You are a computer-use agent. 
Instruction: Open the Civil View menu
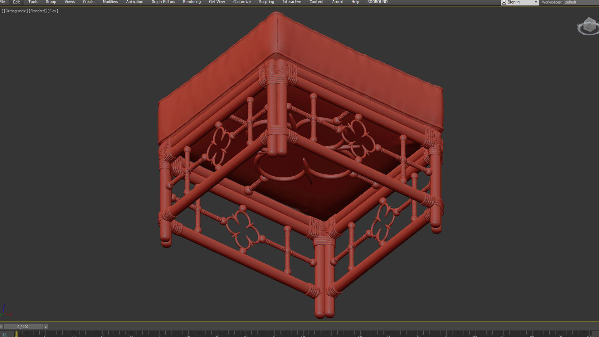217,2
